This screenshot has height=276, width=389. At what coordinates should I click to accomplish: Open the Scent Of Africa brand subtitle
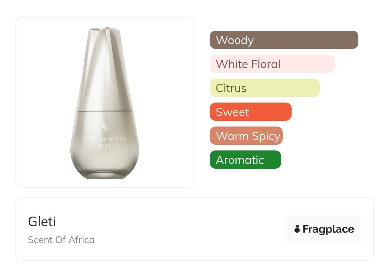tap(61, 240)
